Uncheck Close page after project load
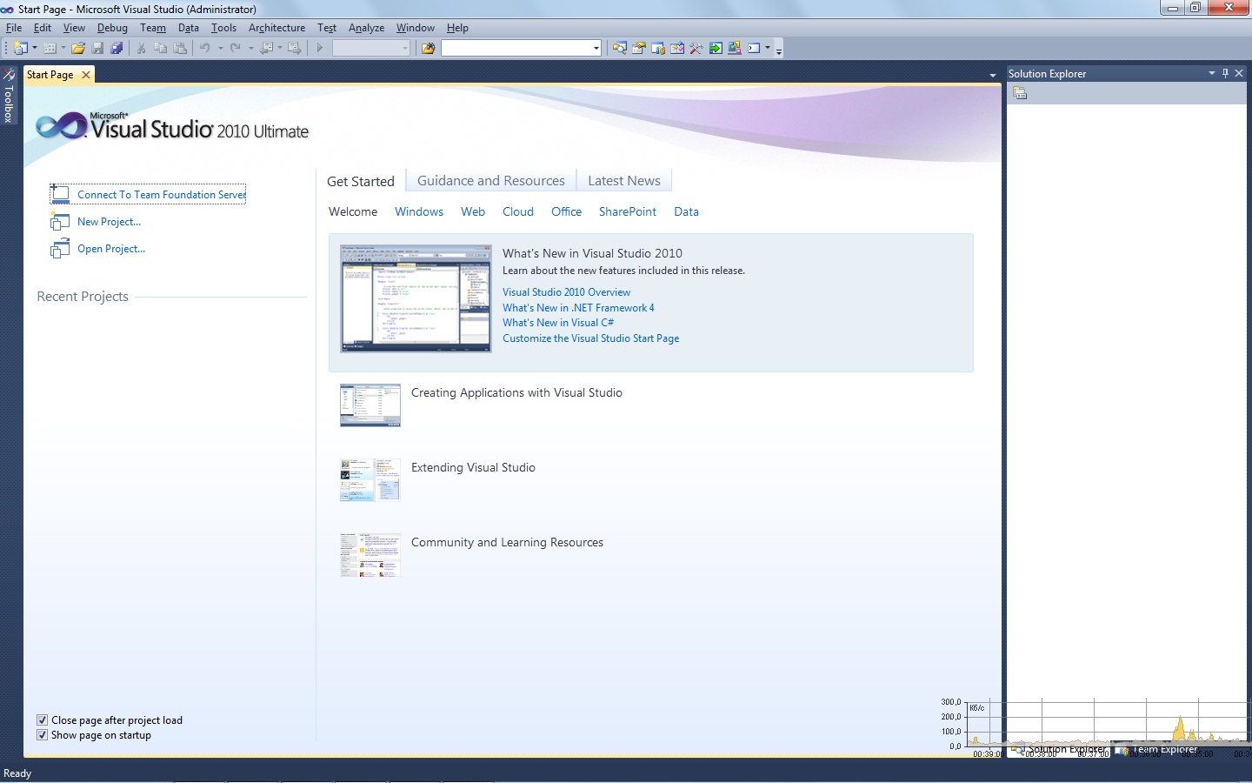This screenshot has height=783, width=1252. pyautogui.click(x=42, y=719)
